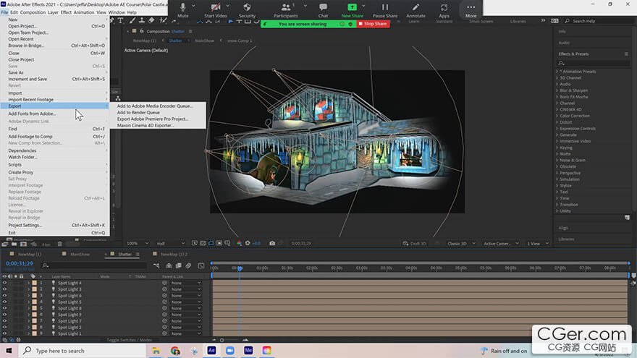Select the Eraser tool in the toolbar

(151, 20)
